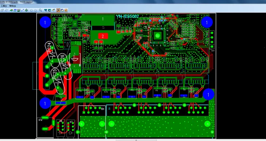
Task: Click the green BGA toolbar icon
Action: 26,10
